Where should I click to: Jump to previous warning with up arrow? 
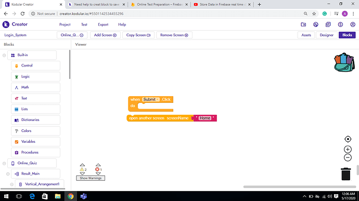(82, 165)
